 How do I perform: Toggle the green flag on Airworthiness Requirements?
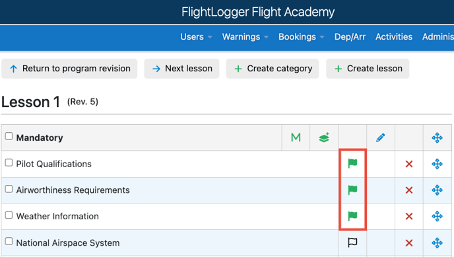[x=352, y=190]
